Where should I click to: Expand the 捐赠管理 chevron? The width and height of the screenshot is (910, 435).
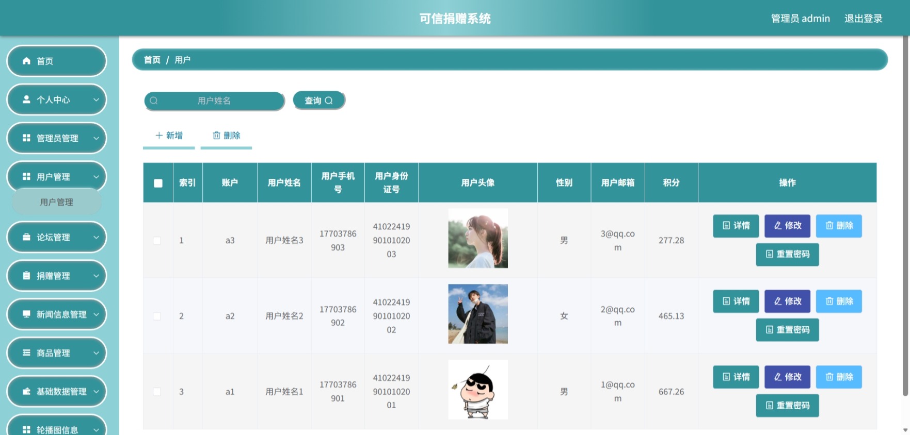pos(96,276)
